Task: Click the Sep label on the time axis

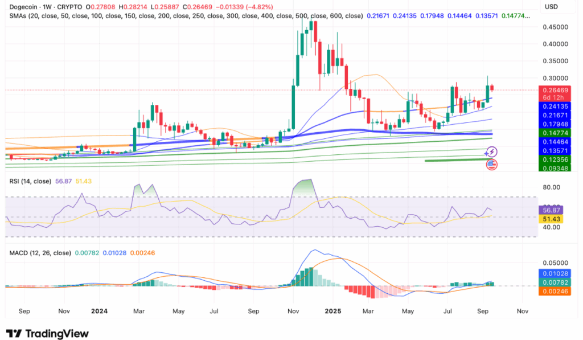Action: coord(24,312)
